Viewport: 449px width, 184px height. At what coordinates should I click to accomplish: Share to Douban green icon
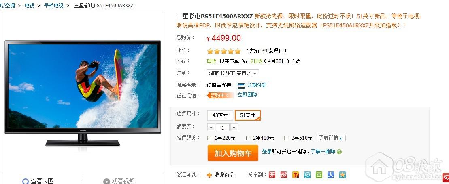[319, 175]
